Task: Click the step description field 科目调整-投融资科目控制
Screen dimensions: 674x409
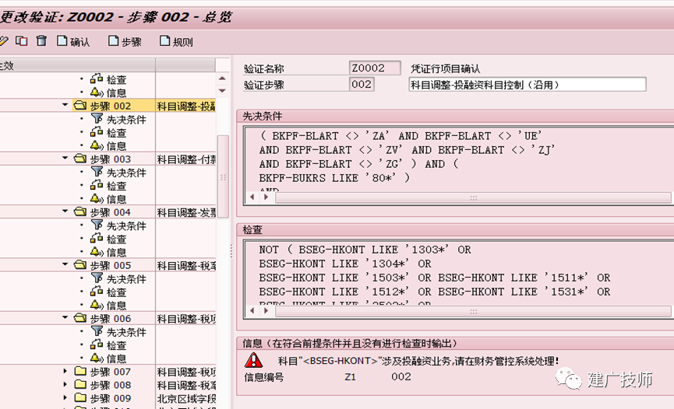Action: pos(527,85)
